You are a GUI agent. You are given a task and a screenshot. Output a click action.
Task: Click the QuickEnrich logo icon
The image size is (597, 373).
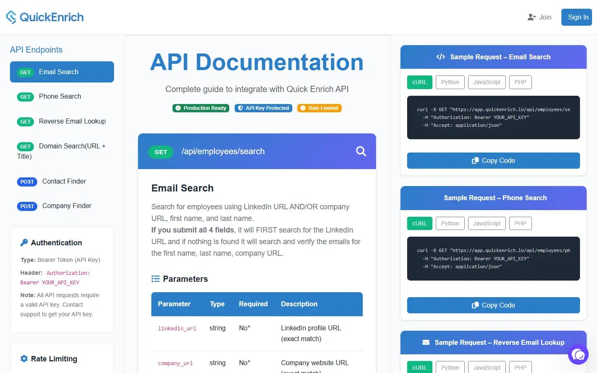point(11,17)
